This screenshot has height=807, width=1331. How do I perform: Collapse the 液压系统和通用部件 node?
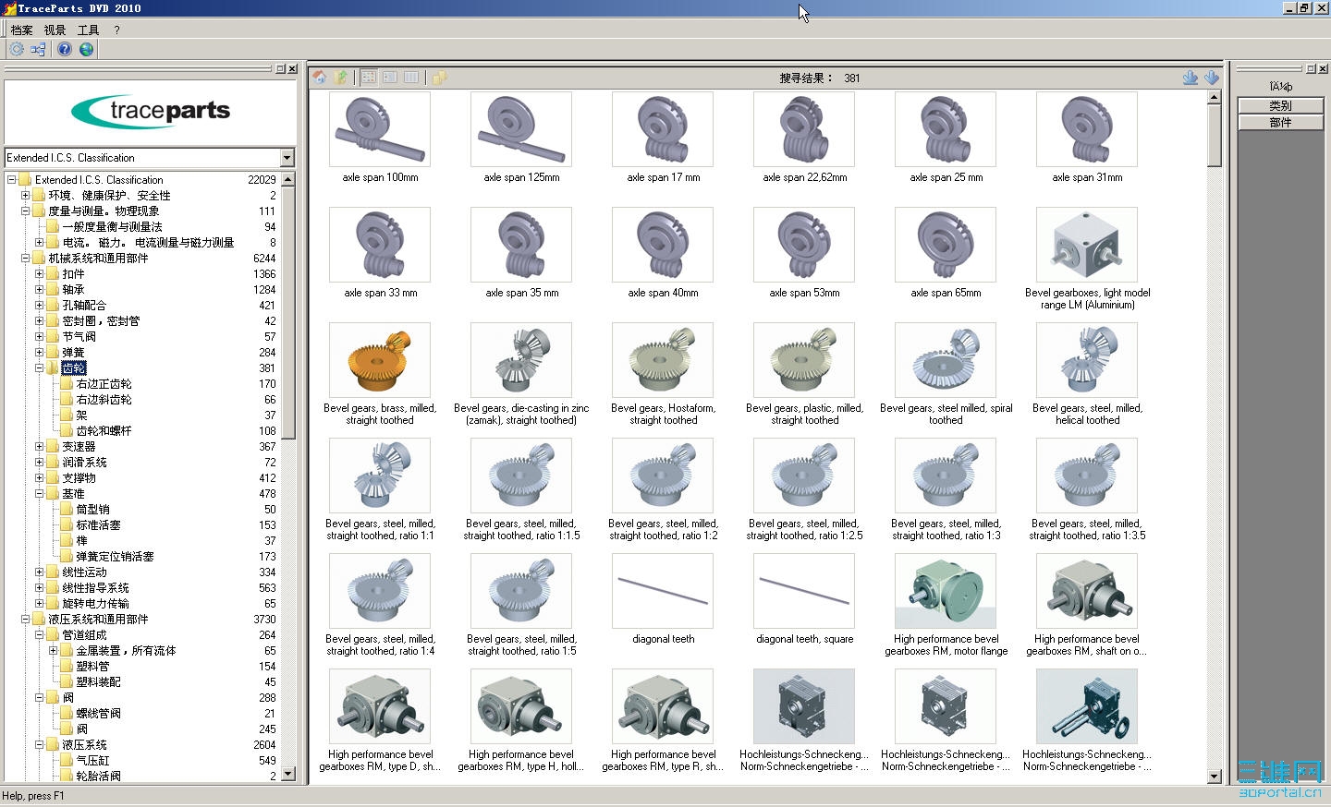tap(25, 620)
